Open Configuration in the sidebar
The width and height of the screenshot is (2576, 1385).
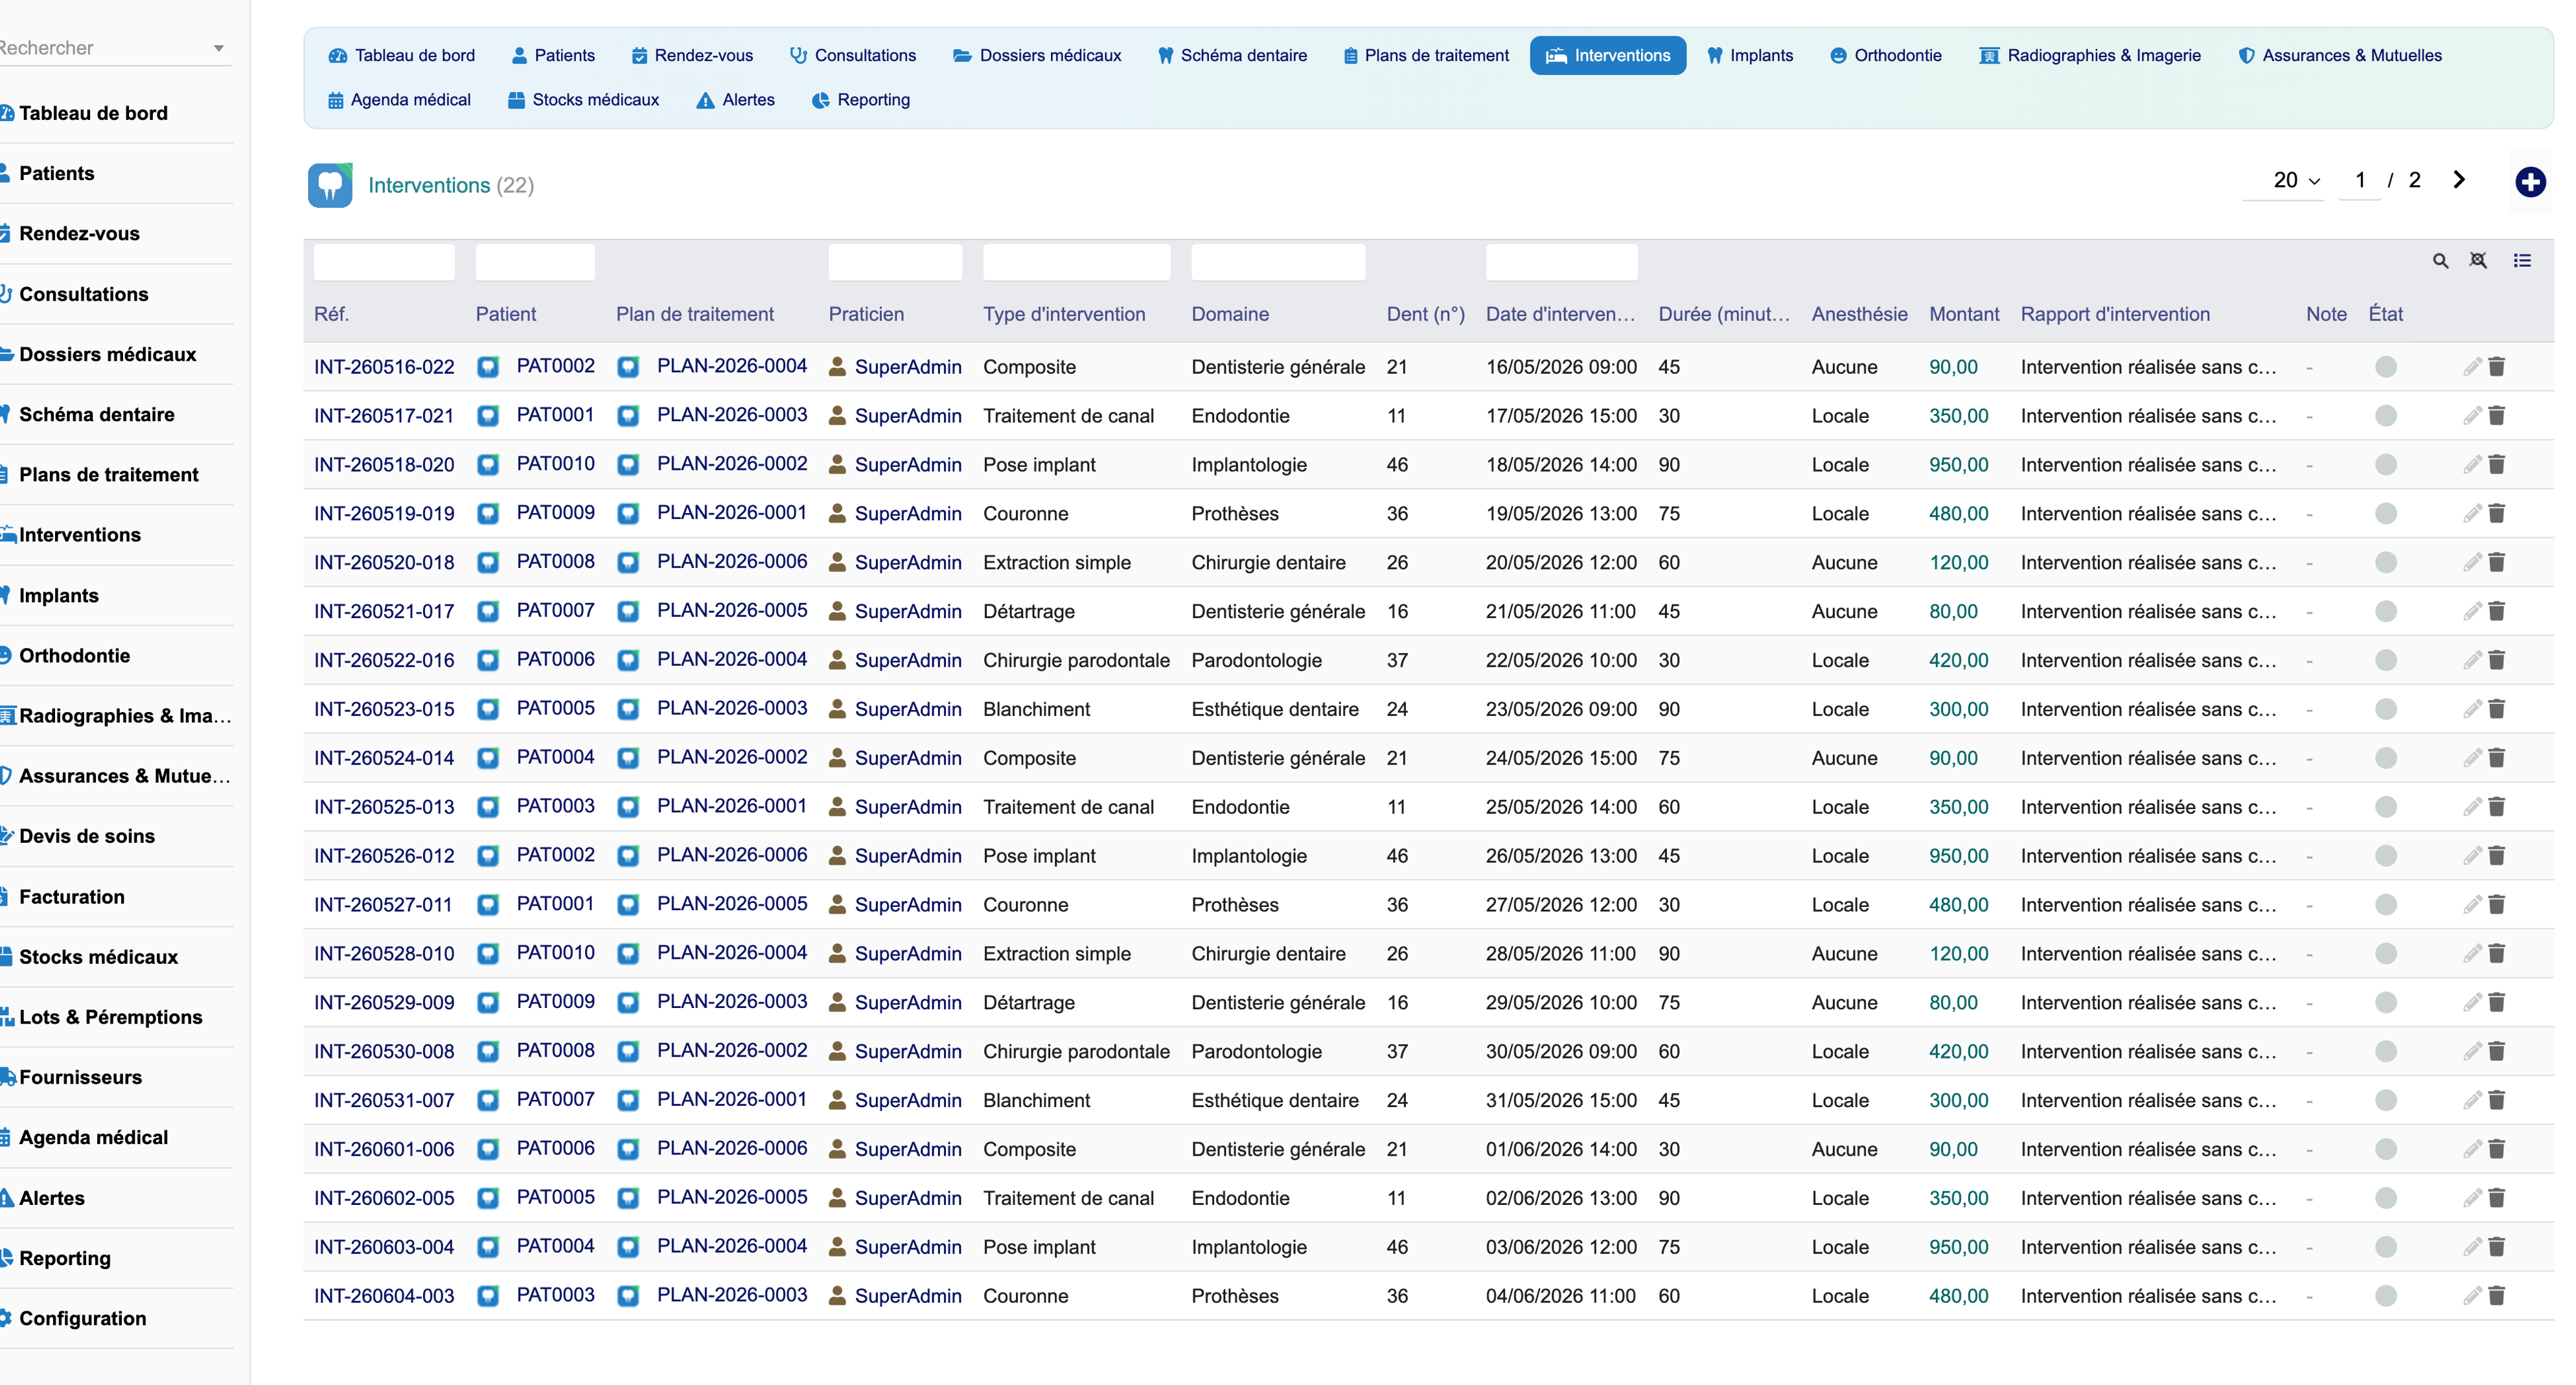tap(82, 1318)
